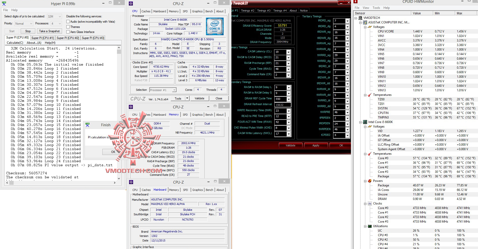Click the Super PI log vertical scrollbar down arrow

tap(119, 178)
